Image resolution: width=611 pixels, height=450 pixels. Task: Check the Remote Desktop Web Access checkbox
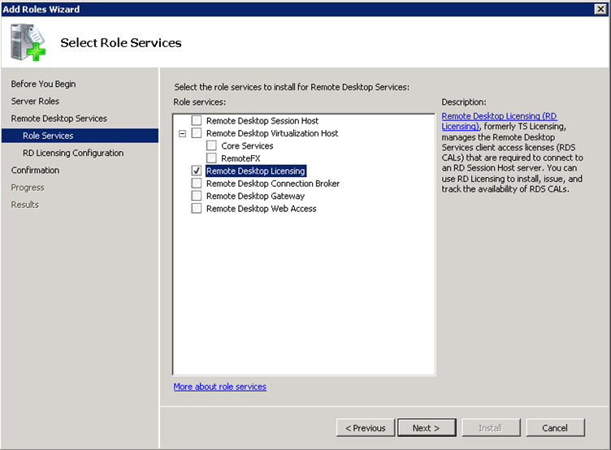[x=197, y=209]
